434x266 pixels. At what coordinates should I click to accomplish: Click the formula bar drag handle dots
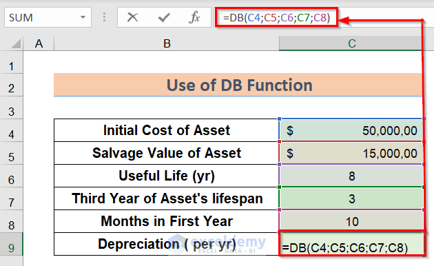(104, 17)
